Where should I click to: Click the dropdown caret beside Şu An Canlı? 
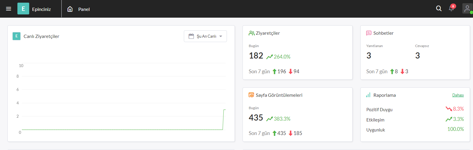coord(221,36)
